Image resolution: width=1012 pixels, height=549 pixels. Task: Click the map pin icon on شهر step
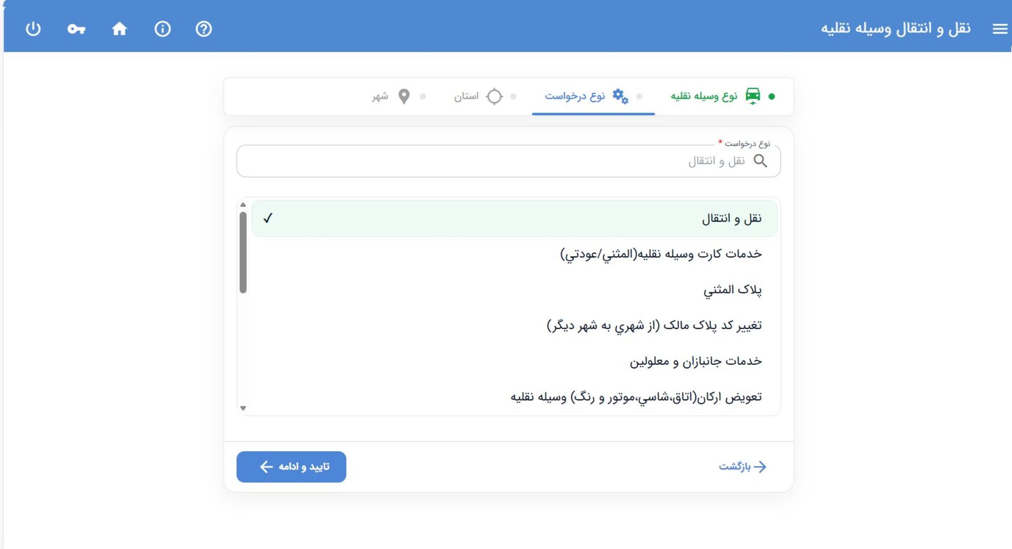point(404,96)
